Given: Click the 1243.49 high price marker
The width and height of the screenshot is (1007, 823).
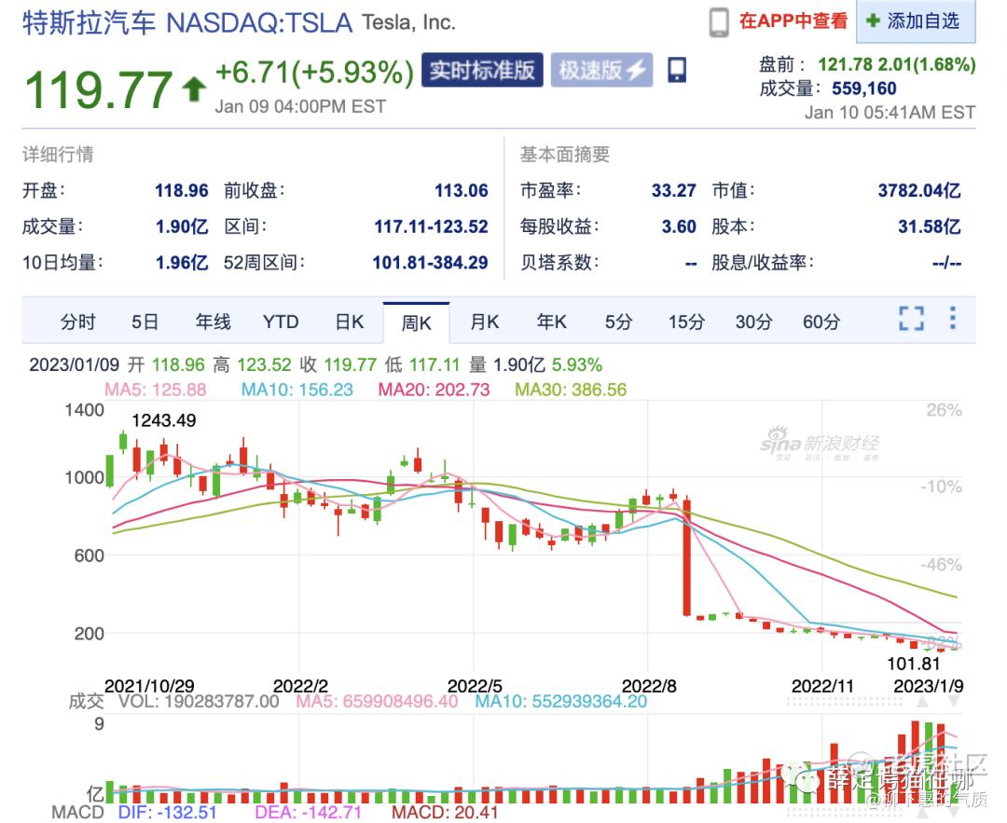Looking at the screenshot, I should (164, 420).
